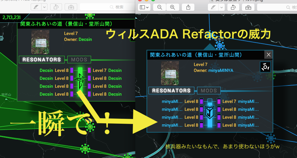Click green portal title 関東ふれあいの道
Screen dimensions: 297x158
pyautogui.click(x=66, y=24)
